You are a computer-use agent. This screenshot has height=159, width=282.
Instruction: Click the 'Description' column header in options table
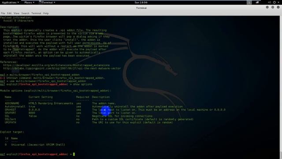coord(101,97)
